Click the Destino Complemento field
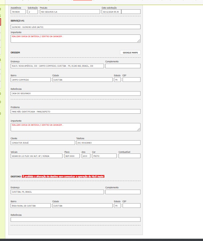Image resolution: width=203 pixels, height=241 pixels. 123,192
